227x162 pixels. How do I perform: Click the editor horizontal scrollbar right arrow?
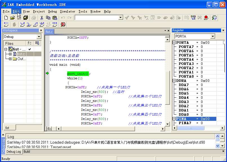(x=162, y=129)
